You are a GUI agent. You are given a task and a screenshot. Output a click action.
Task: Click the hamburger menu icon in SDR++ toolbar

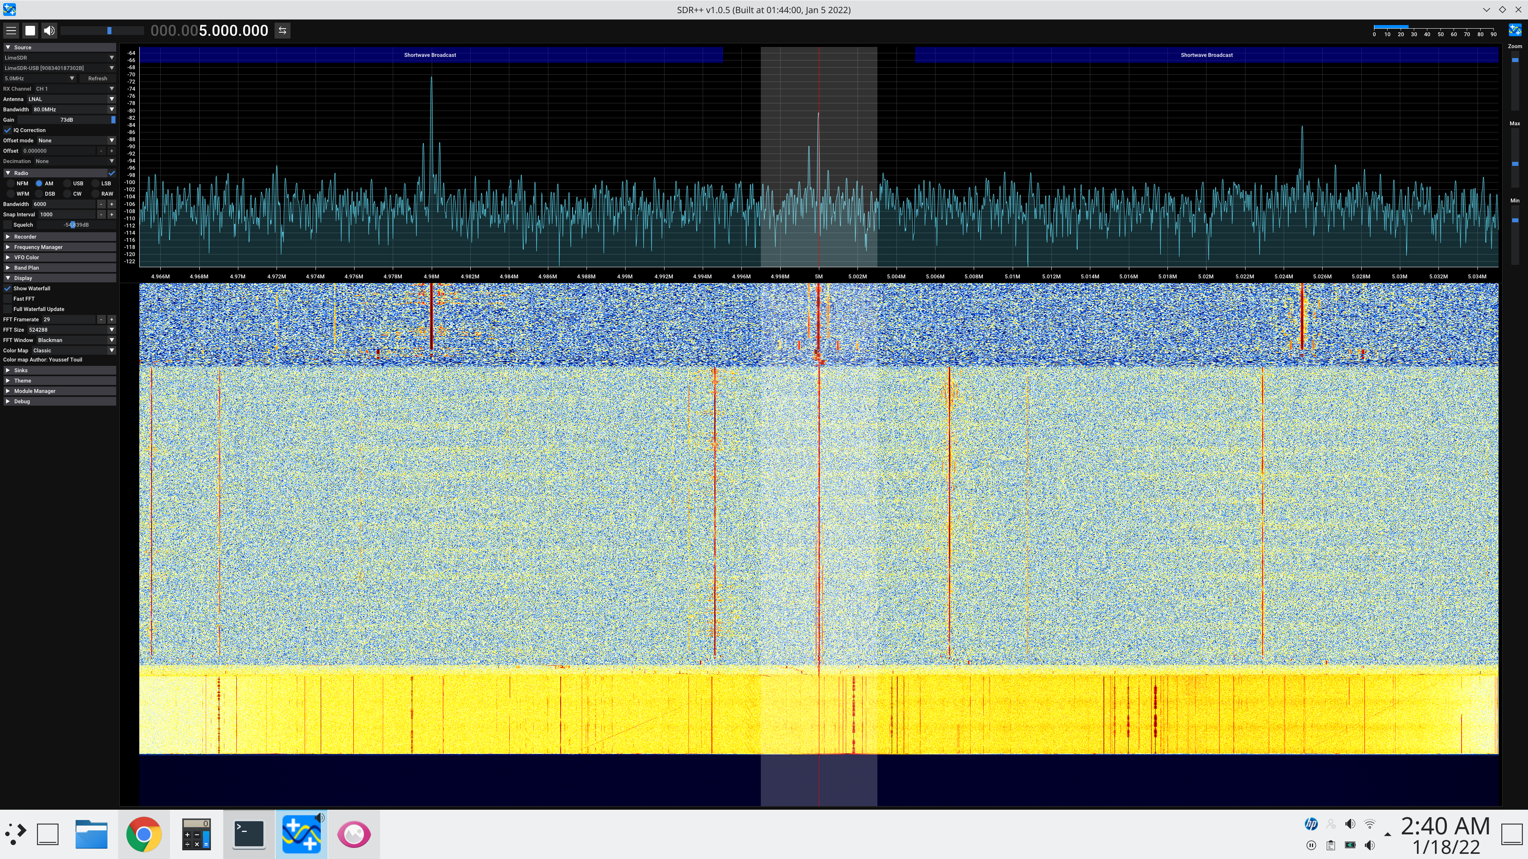11,30
